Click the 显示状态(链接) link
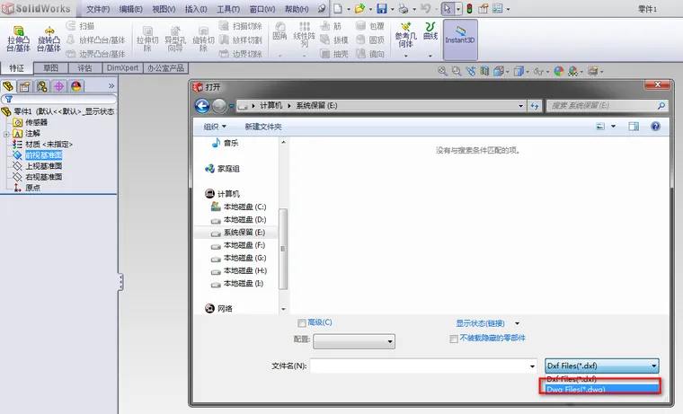683x414 pixels. coord(480,323)
